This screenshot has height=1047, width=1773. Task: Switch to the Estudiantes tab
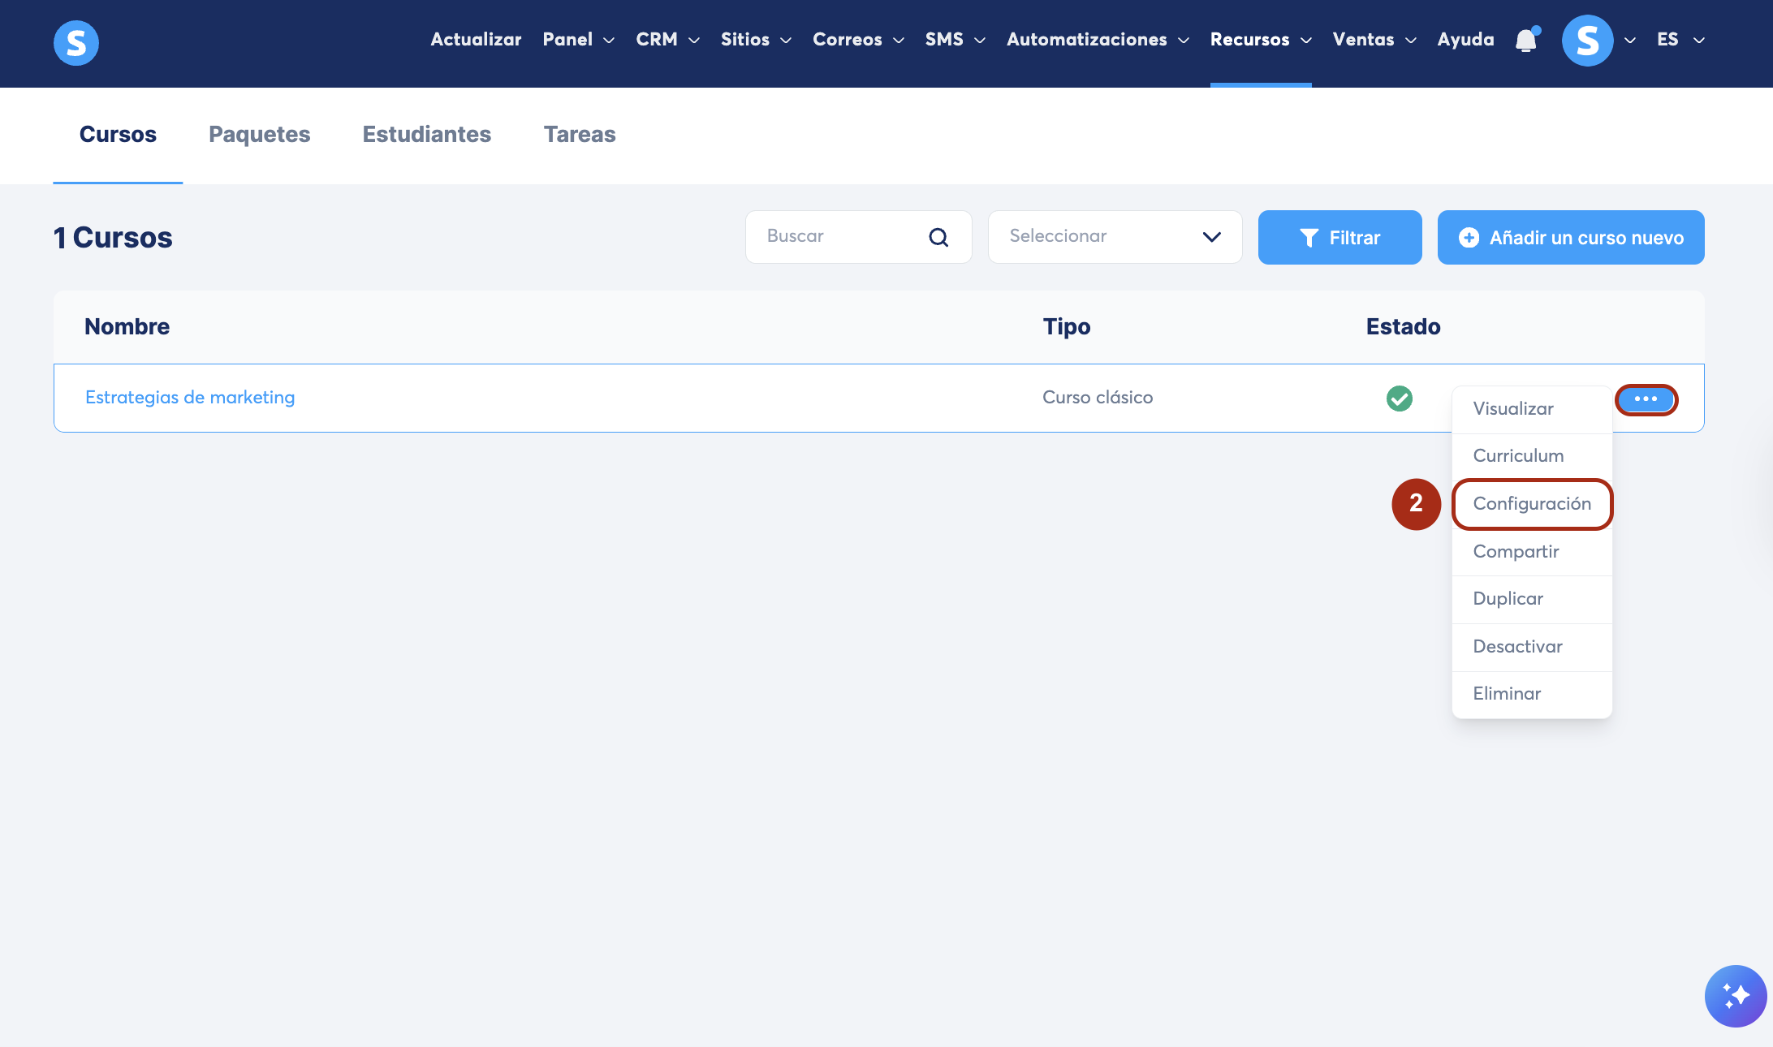pyautogui.click(x=426, y=135)
